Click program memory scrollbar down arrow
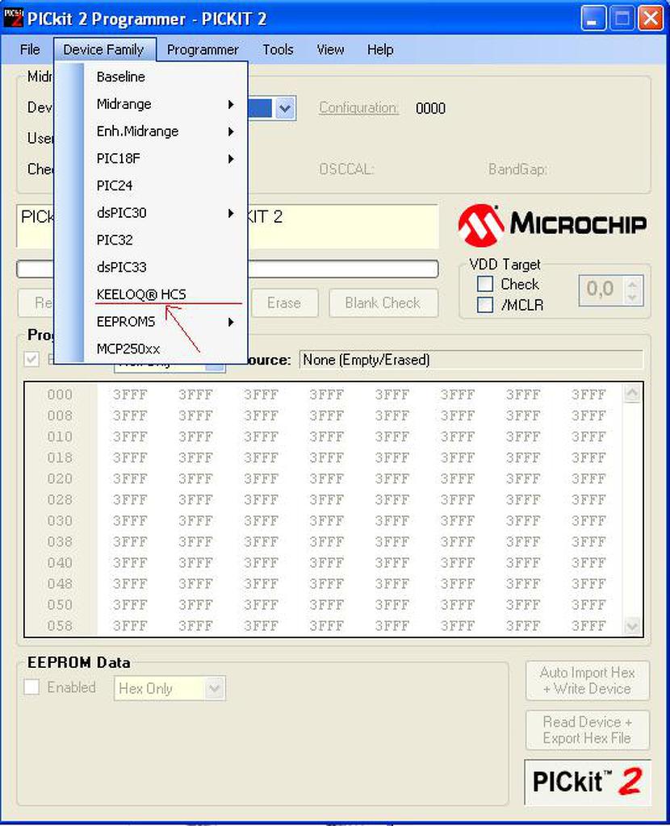670x826 pixels. (632, 626)
